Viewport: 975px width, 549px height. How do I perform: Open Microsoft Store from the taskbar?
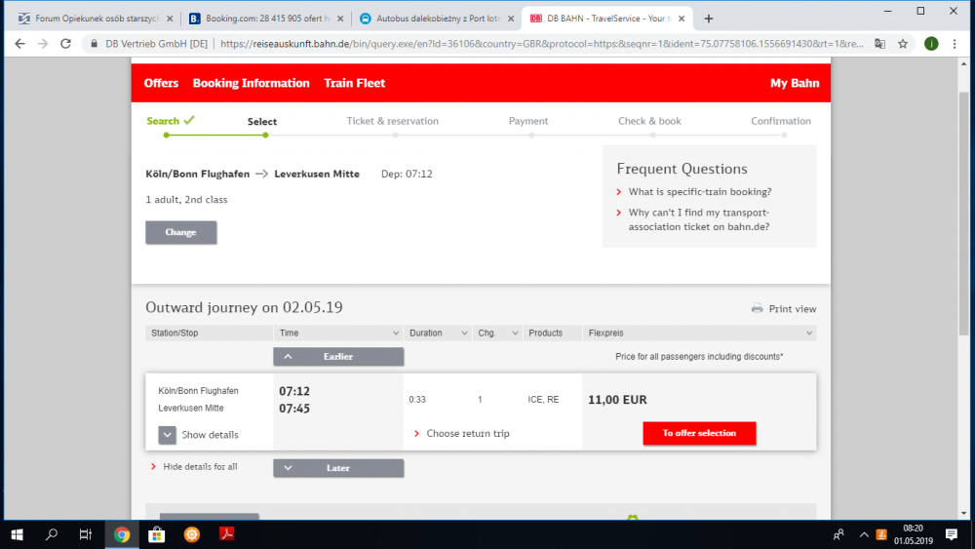156,534
